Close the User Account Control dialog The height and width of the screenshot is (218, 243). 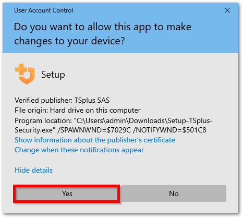click(227, 10)
